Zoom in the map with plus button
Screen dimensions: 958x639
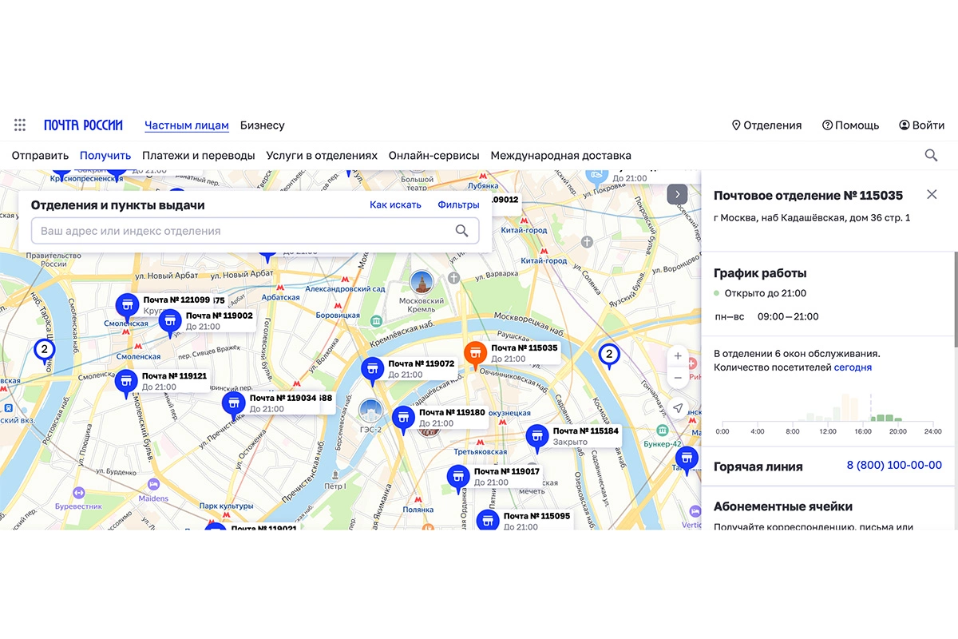[678, 356]
